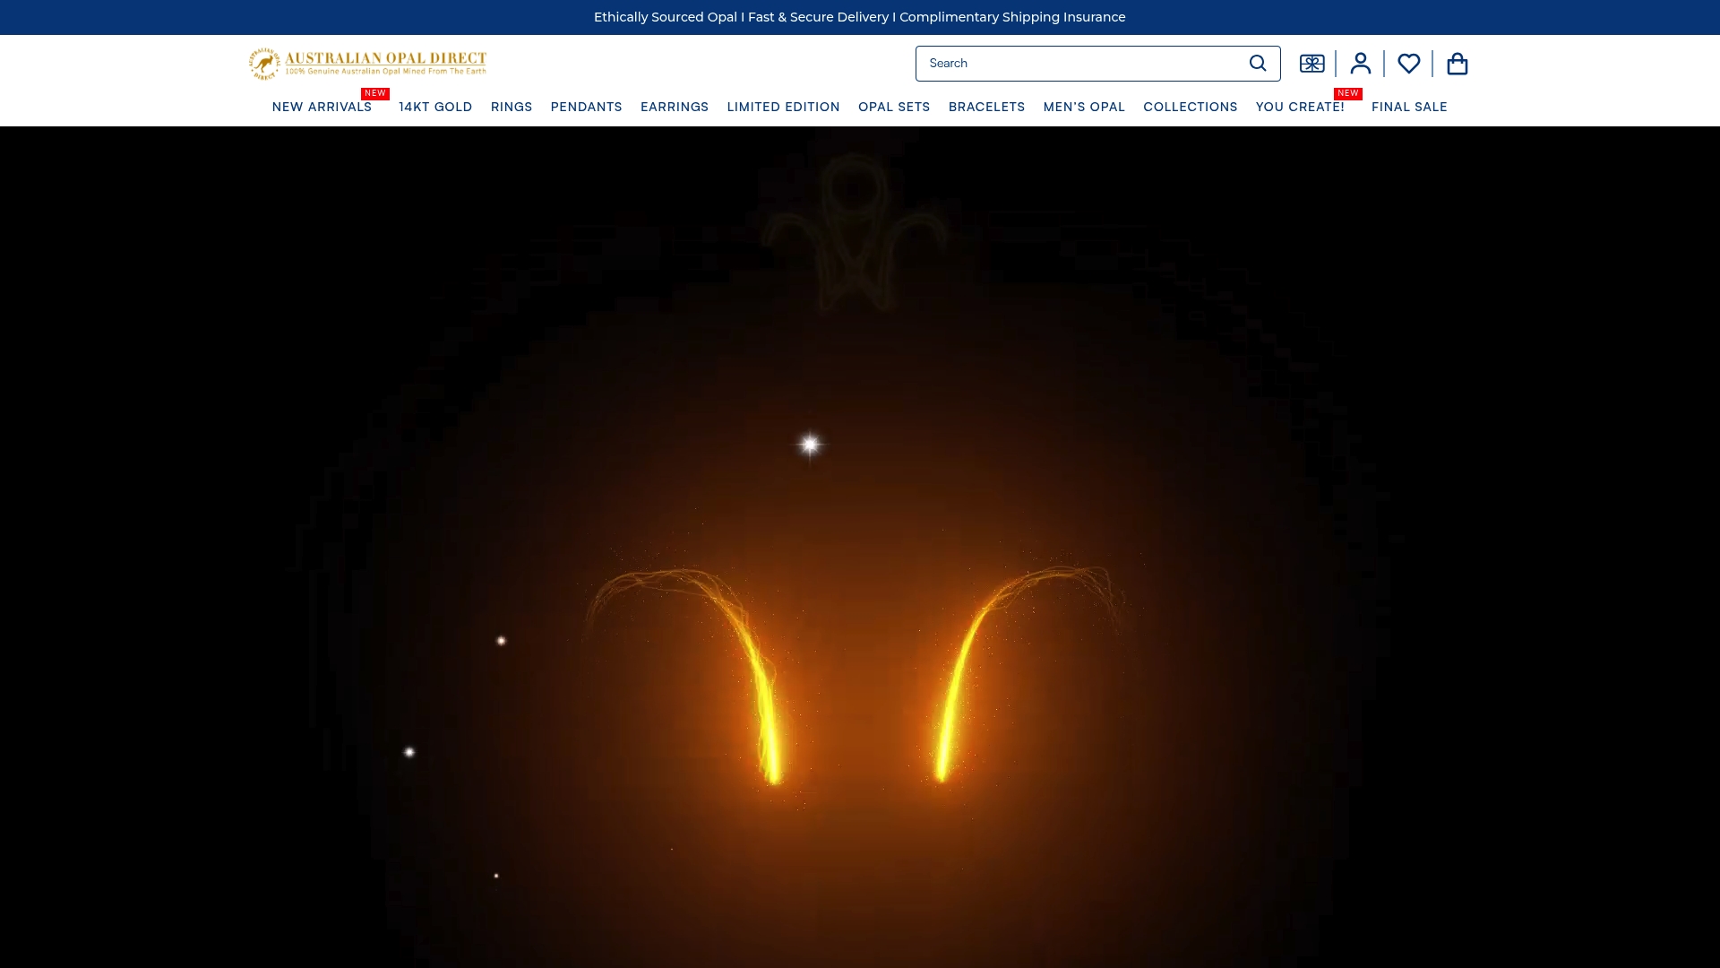Viewport: 1720px width, 968px height.
Task: Open the Bracelets category
Action: point(986,107)
